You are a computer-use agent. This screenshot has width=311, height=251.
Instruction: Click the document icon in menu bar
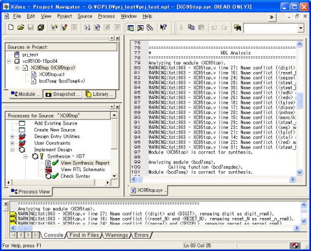6,16
